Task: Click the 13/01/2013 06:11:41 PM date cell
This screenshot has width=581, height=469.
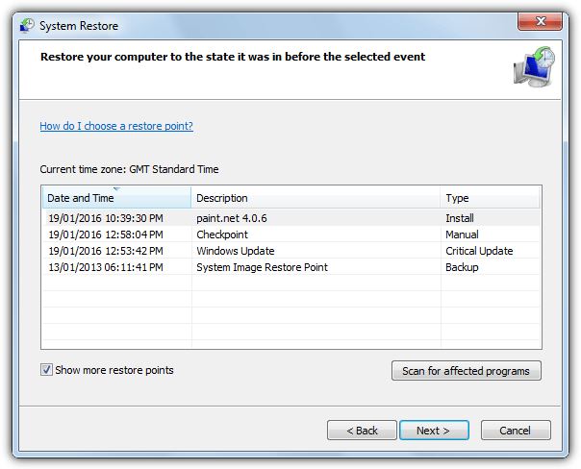Action: (106, 267)
